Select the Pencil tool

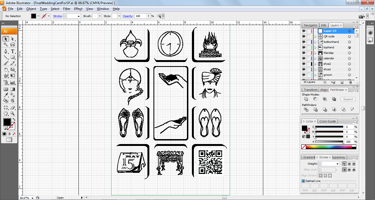[x=13, y=63]
